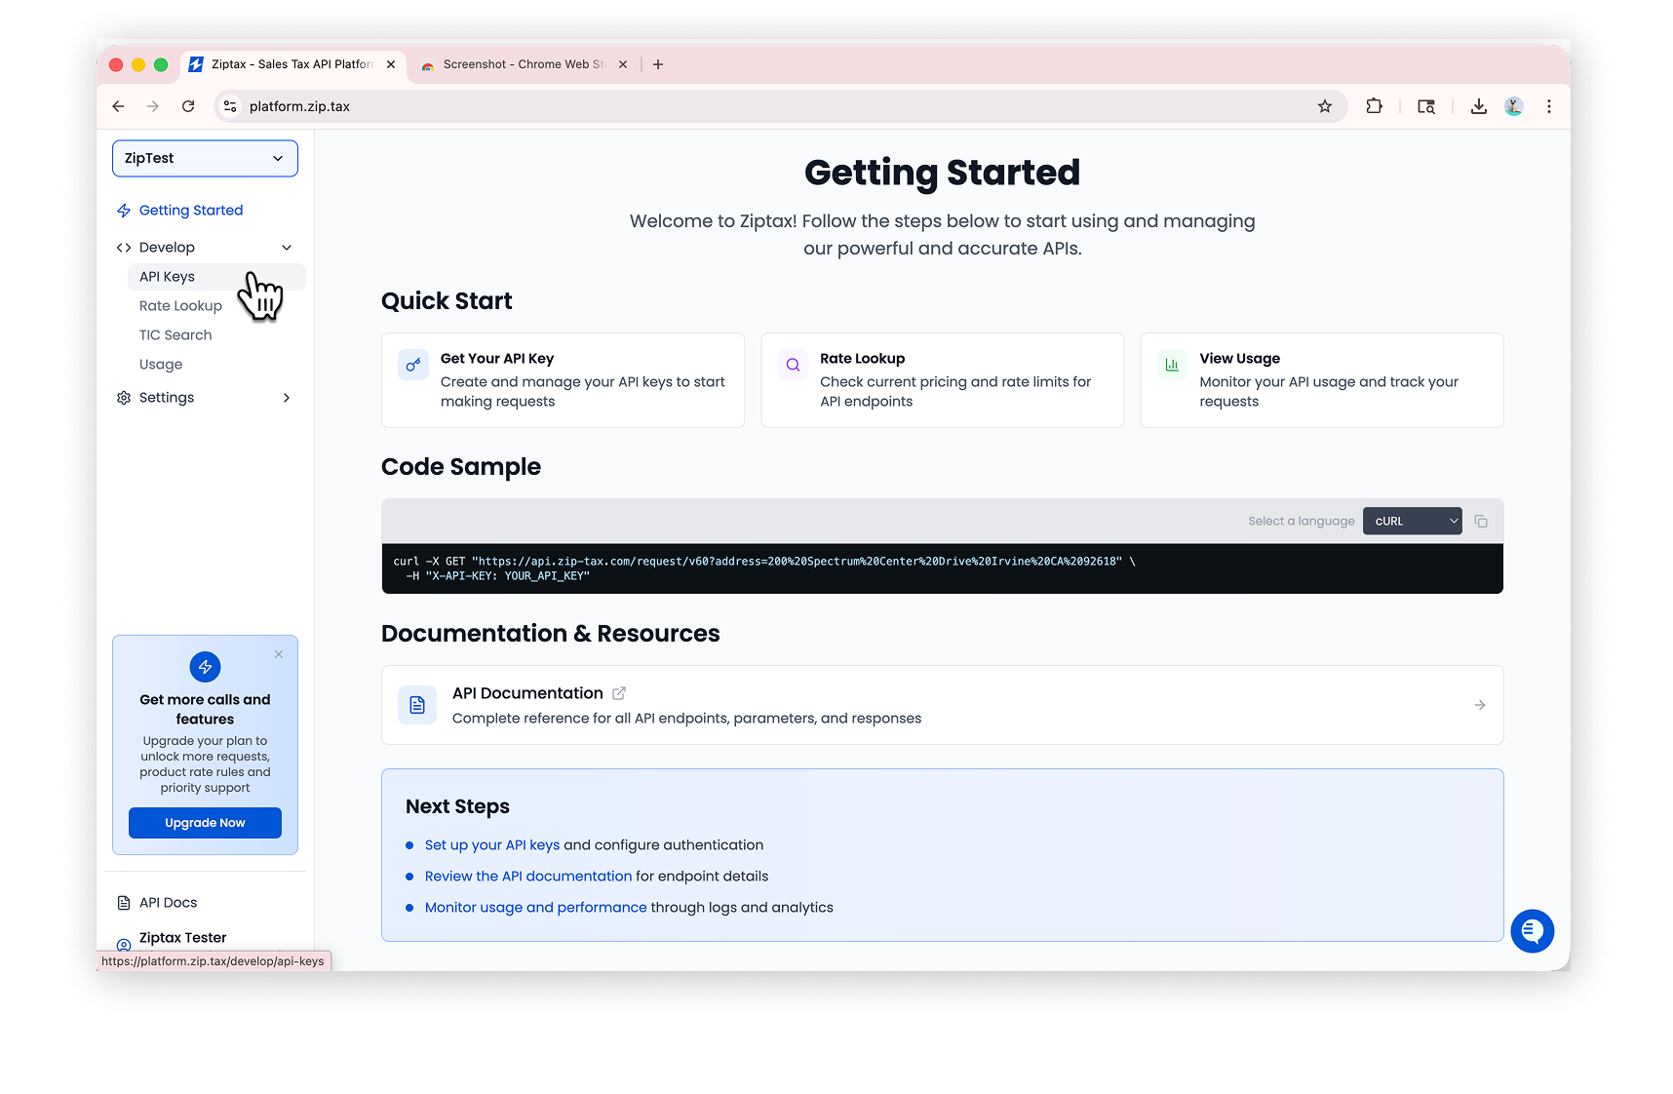The image size is (1673, 1094).
Task: Expand the Settings section chevron
Action: [x=287, y=398]
